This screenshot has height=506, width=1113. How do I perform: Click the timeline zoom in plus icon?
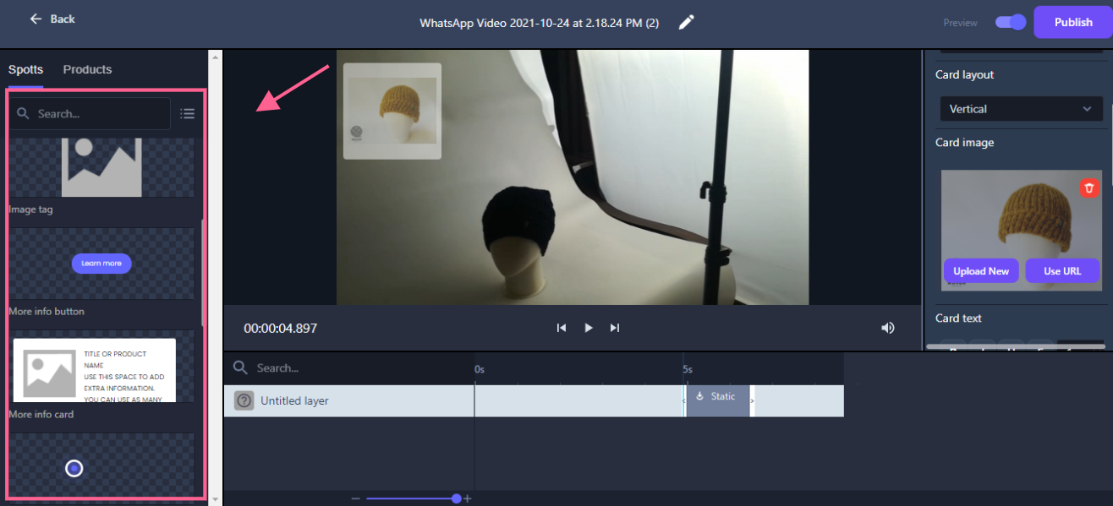(x=468, y=499)
